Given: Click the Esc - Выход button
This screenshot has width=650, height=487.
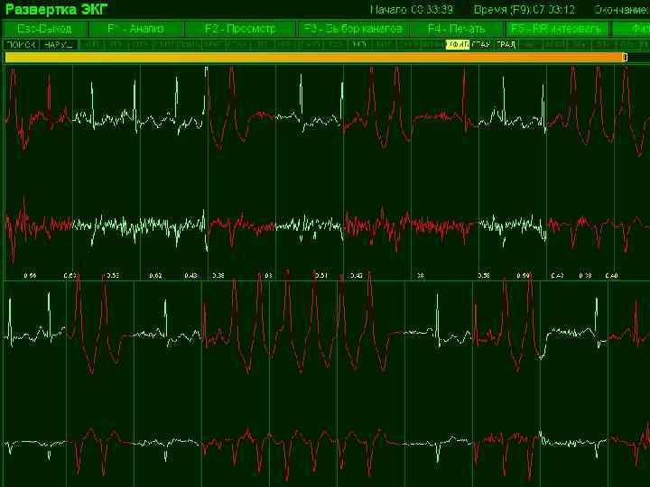Looking at the screenshot, I should tap(45, 29).
